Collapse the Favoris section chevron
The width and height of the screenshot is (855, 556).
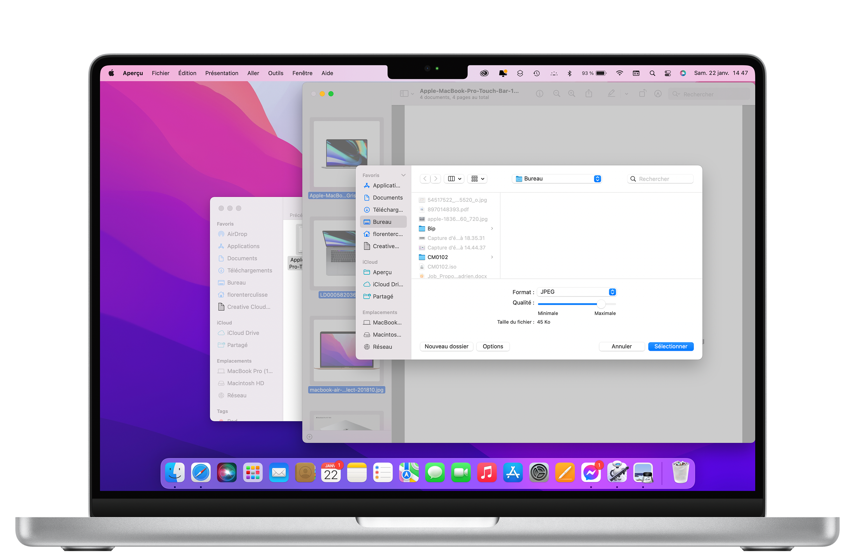(x=404, y=176)
